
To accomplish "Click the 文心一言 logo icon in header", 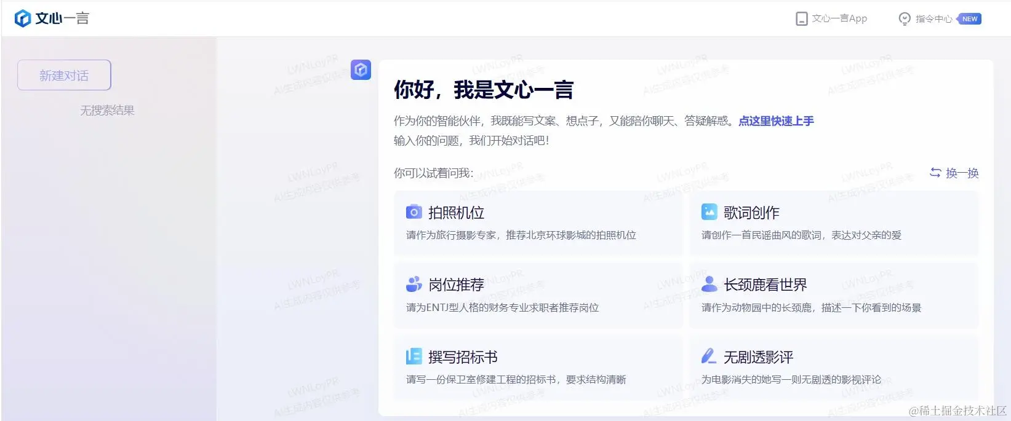I will (23, 18).
